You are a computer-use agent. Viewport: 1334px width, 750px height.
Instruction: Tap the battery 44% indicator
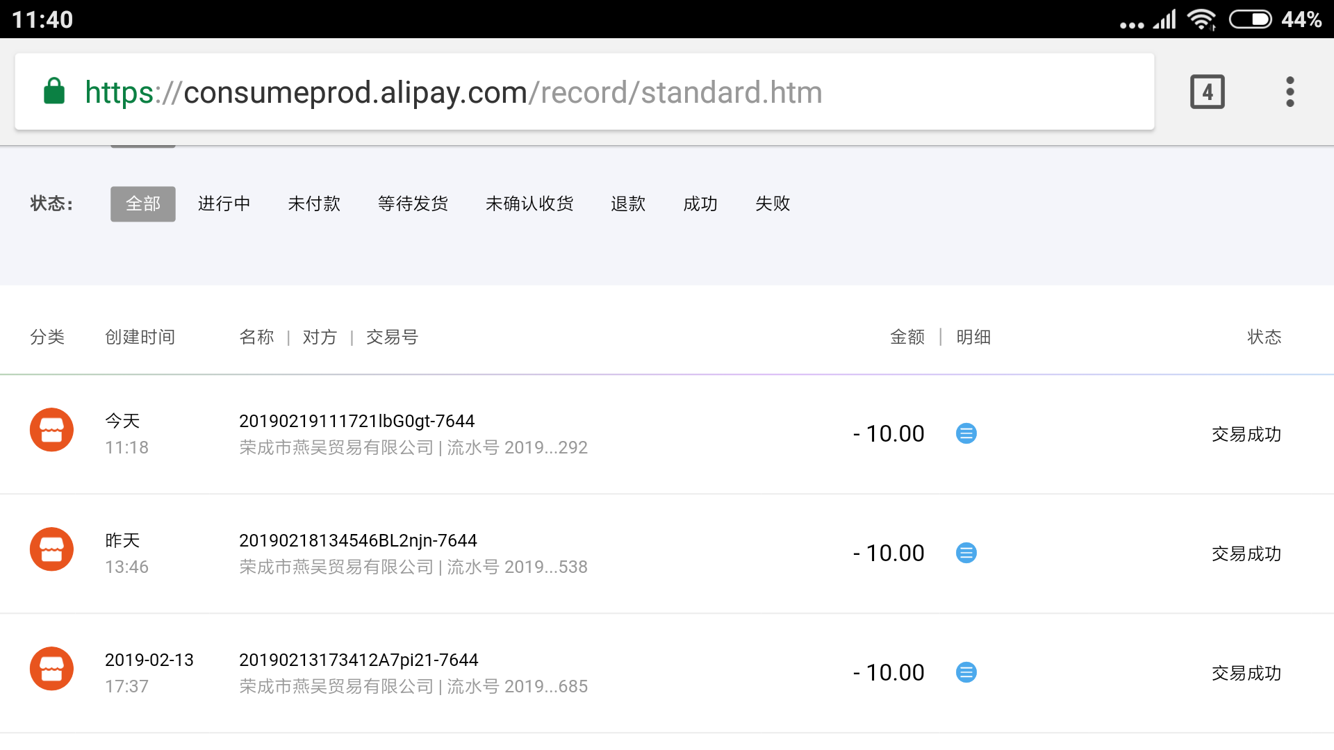point(1276,19)
